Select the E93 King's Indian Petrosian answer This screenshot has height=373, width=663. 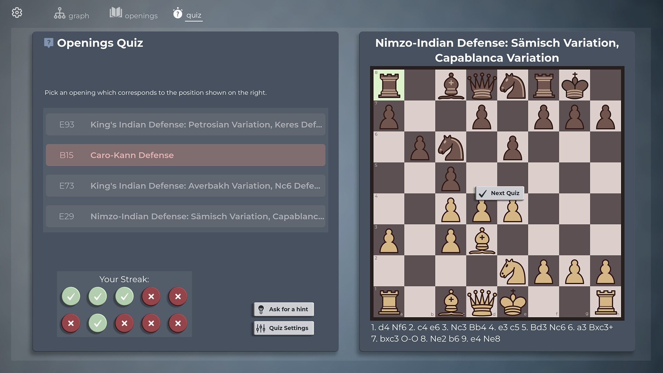pos(185,125)
